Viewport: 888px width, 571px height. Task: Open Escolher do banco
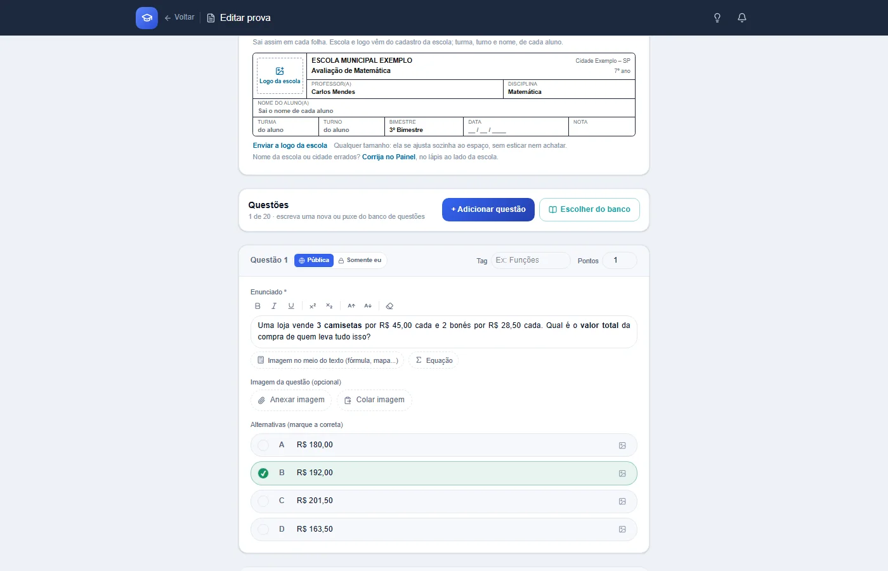[x=589, y=209]
